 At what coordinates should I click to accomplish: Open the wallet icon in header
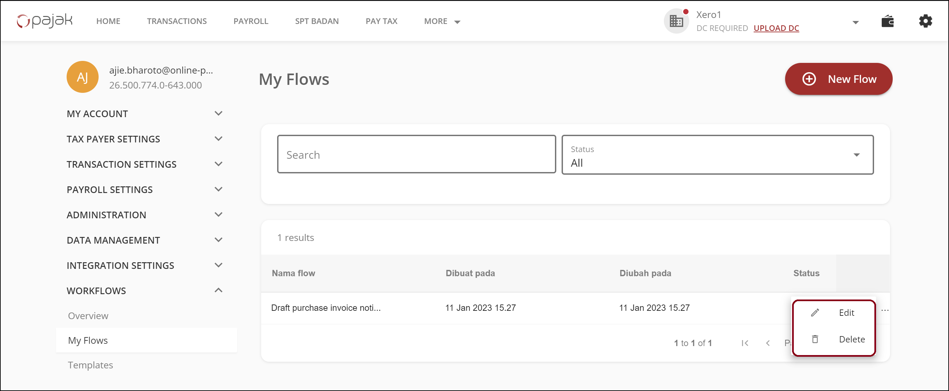coord(887,21)
